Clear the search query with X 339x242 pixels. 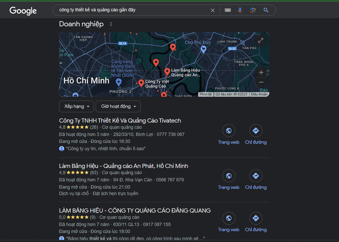click(x=213, y=10)
